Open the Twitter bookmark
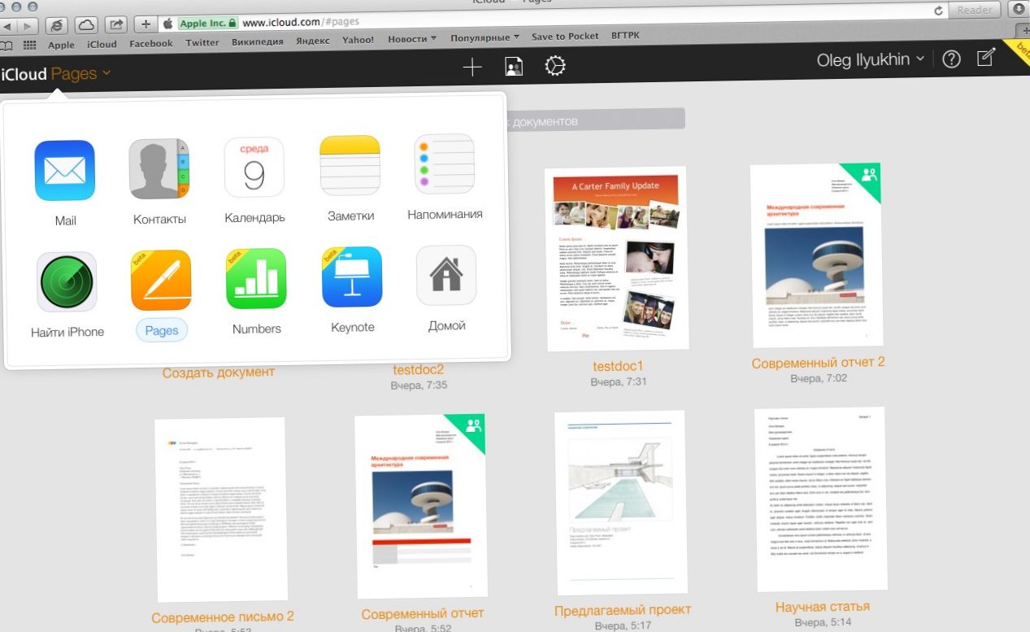 pyautogui.click(x=202, y=42)
